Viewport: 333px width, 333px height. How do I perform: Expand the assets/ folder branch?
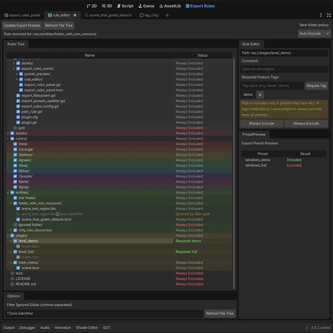pos(8,133)
